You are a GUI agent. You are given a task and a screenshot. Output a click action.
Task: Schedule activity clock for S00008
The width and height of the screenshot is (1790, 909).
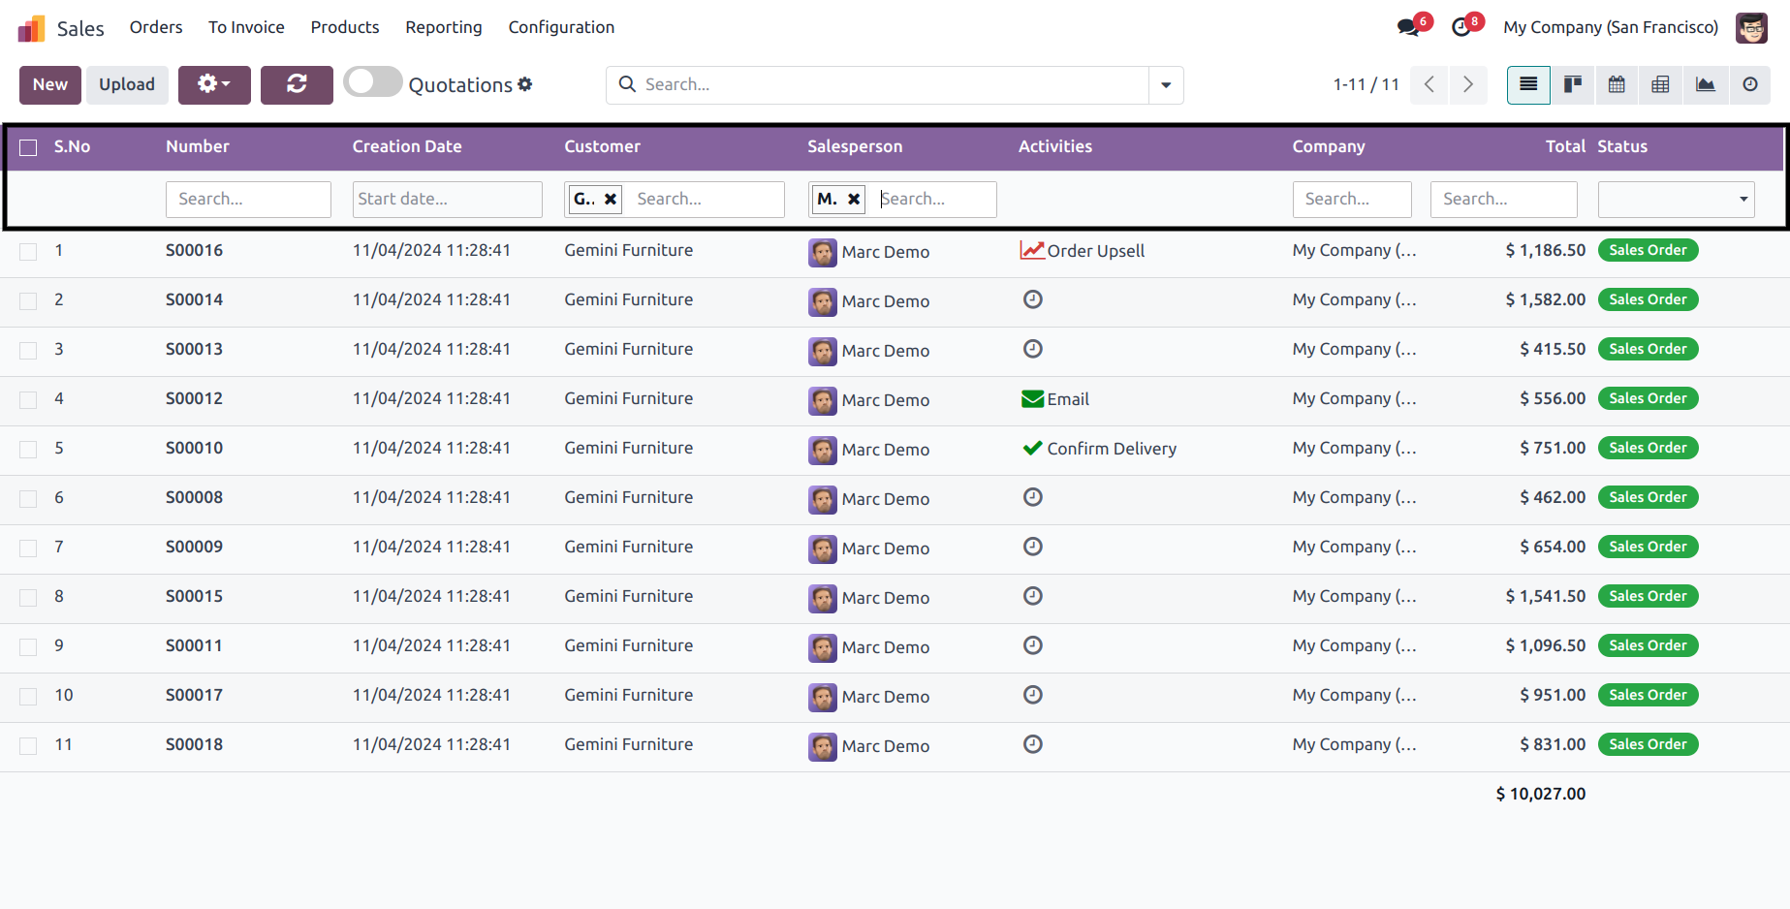pos(1033,497)
